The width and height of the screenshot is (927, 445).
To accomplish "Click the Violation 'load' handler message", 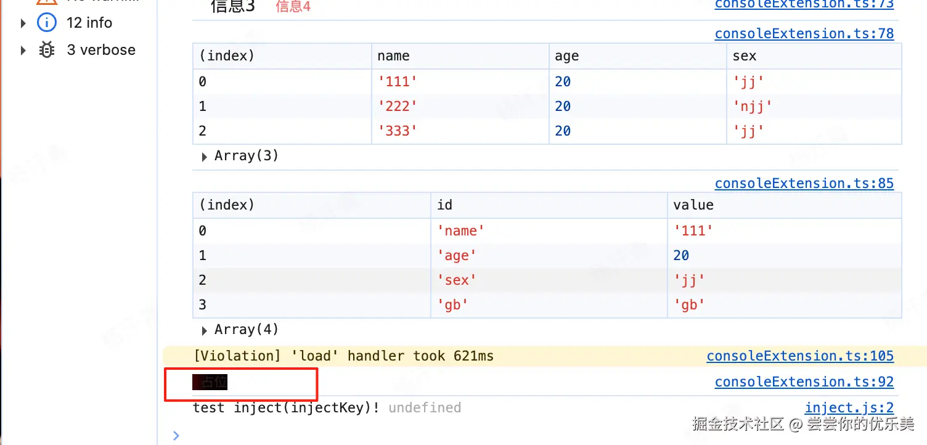I will click(343, 356).
